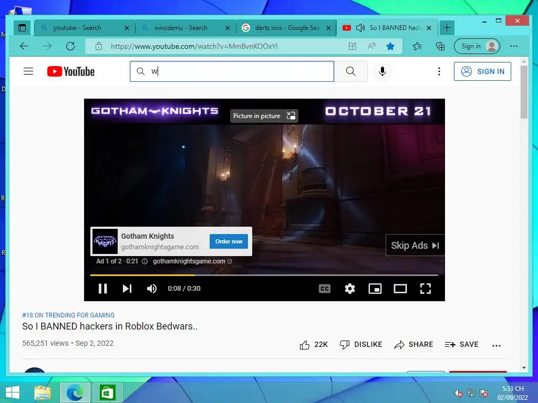
Task: Click the blue favorites star icon
Action: [x=390, y=46]
